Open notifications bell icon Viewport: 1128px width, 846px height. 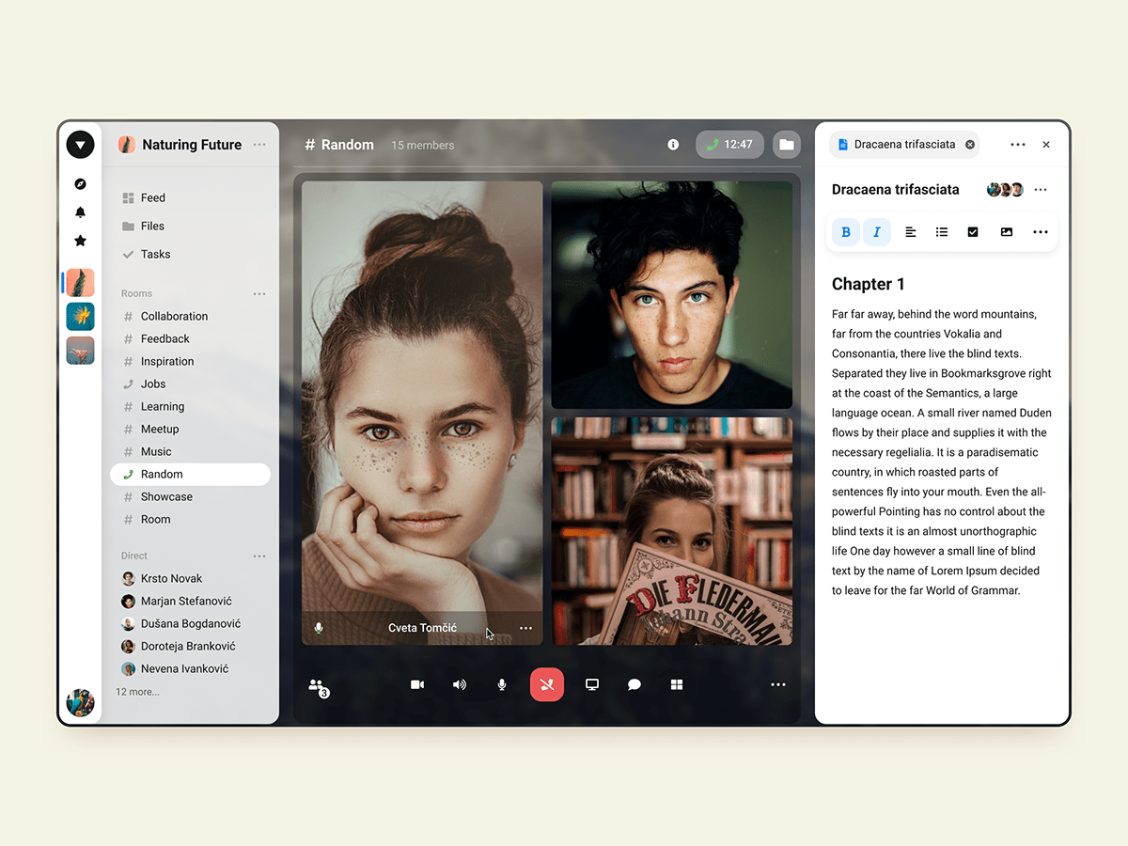tap(80, 212)
